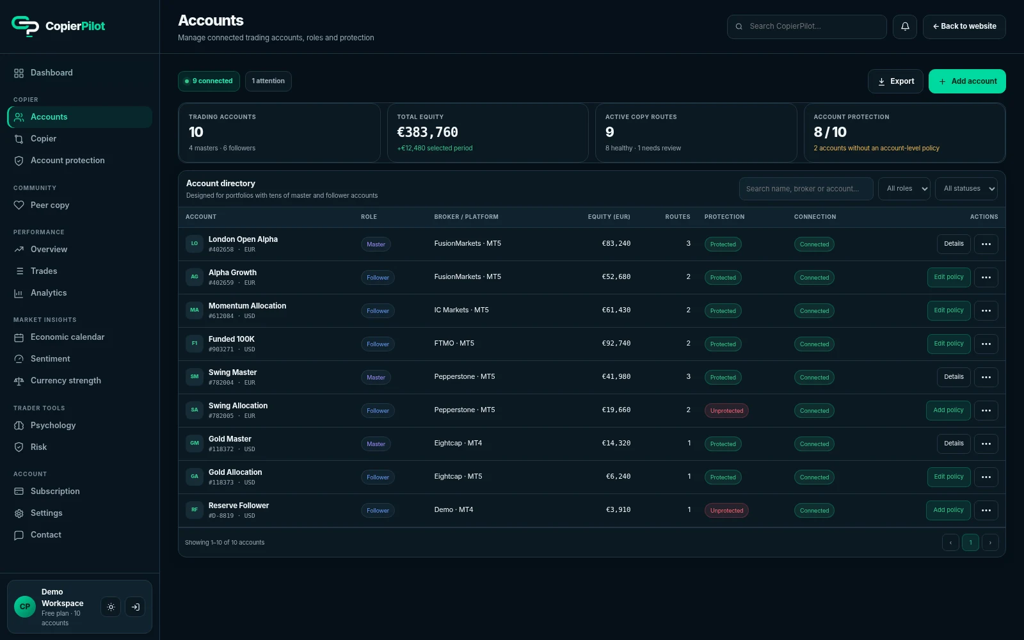Click the SA avatar of Swing Allocation
Image resolution: width=1024 pixels, height=640 pixels.
coord(195,410)
